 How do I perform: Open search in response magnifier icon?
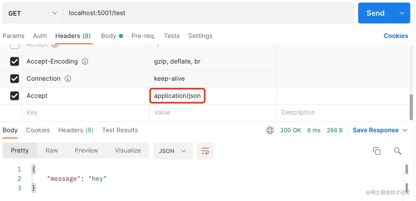point(398,151)
